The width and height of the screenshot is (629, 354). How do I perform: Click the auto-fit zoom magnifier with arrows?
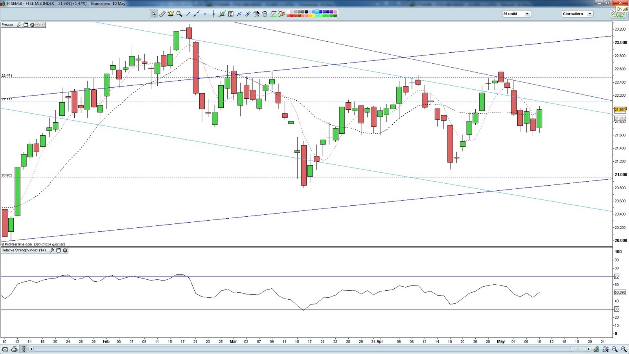605,349
